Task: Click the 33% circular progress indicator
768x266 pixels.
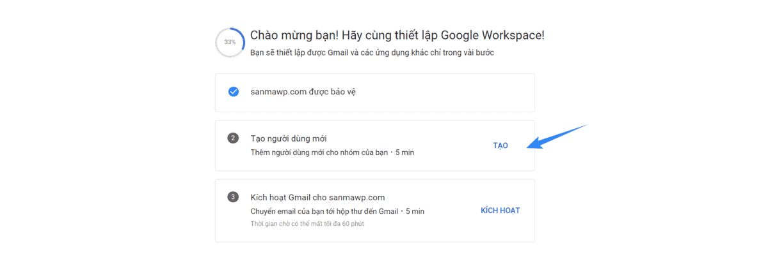Action: 230,42
